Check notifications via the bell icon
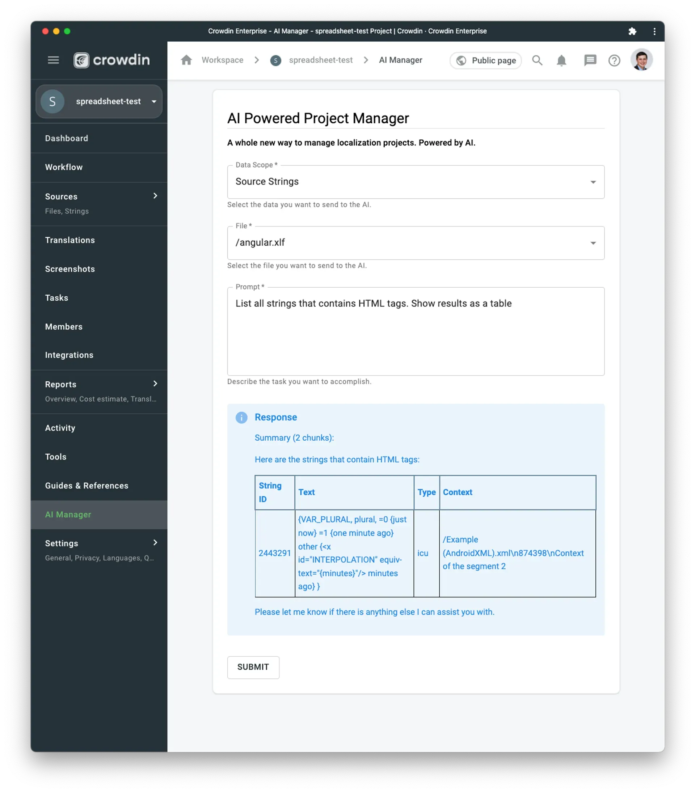The width and height of the screenshot is (695, 792). [x=562, y=60]
